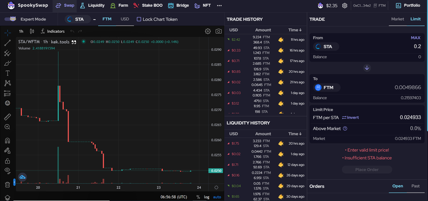Open the wallet address account button

tap(369, 5)
